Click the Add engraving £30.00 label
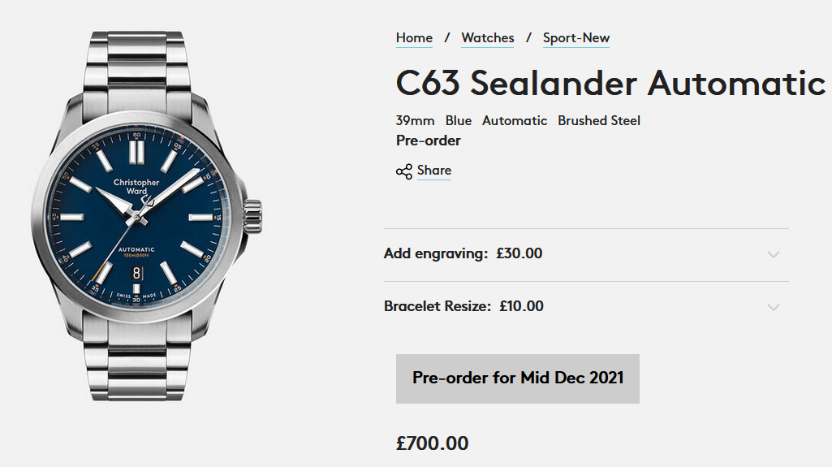832x467 pixels. pyautogui.click(x=463, y=253)
